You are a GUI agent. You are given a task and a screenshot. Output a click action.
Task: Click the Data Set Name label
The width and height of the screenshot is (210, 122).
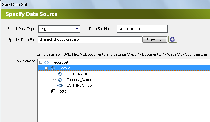coord(101,29)
